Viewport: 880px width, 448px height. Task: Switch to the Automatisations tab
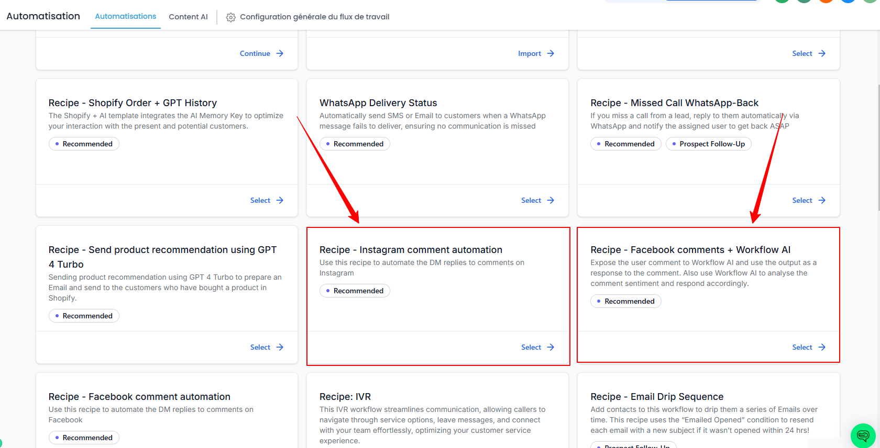pos(126,16)
